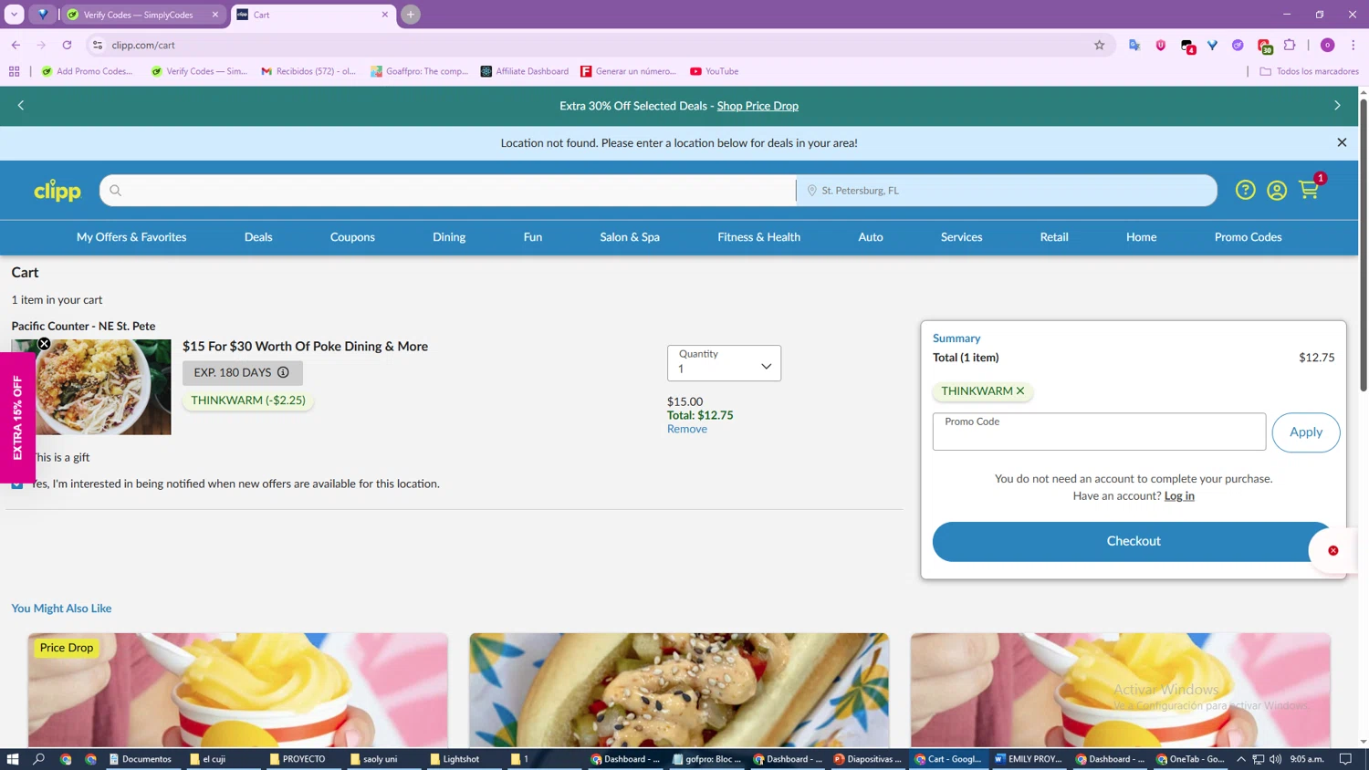Image resolution: width=1369 pixels, height=770 pixels.
Task: Remove the item from cart
Action: [686, 429]
